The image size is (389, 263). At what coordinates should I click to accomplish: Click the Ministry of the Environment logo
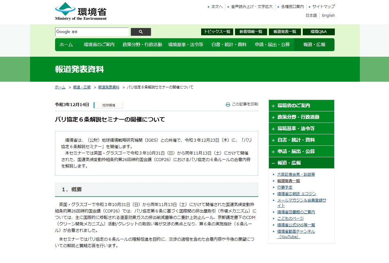[x=81, y=11]
